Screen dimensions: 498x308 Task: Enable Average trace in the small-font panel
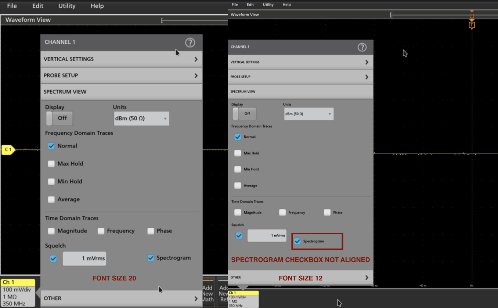click(x=238, y=186)
